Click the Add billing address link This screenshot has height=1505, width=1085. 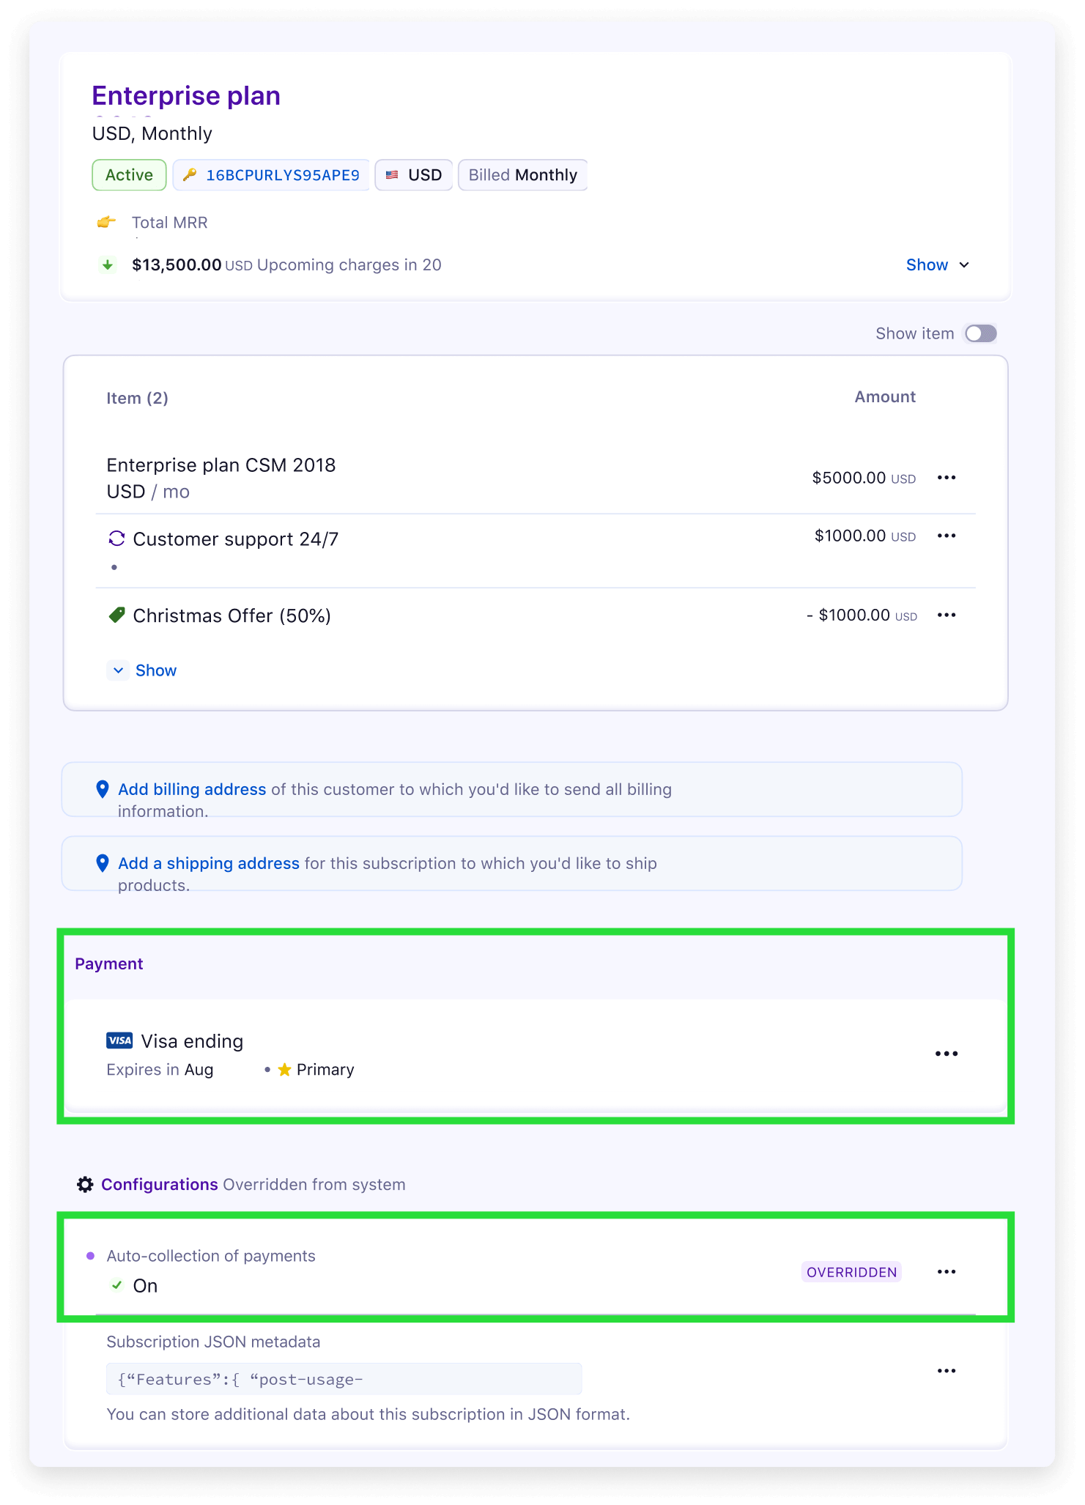pyautogui.click(x=192, y=789)
